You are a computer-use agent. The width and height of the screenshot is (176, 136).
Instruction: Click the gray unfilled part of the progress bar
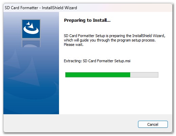[144, 75]
